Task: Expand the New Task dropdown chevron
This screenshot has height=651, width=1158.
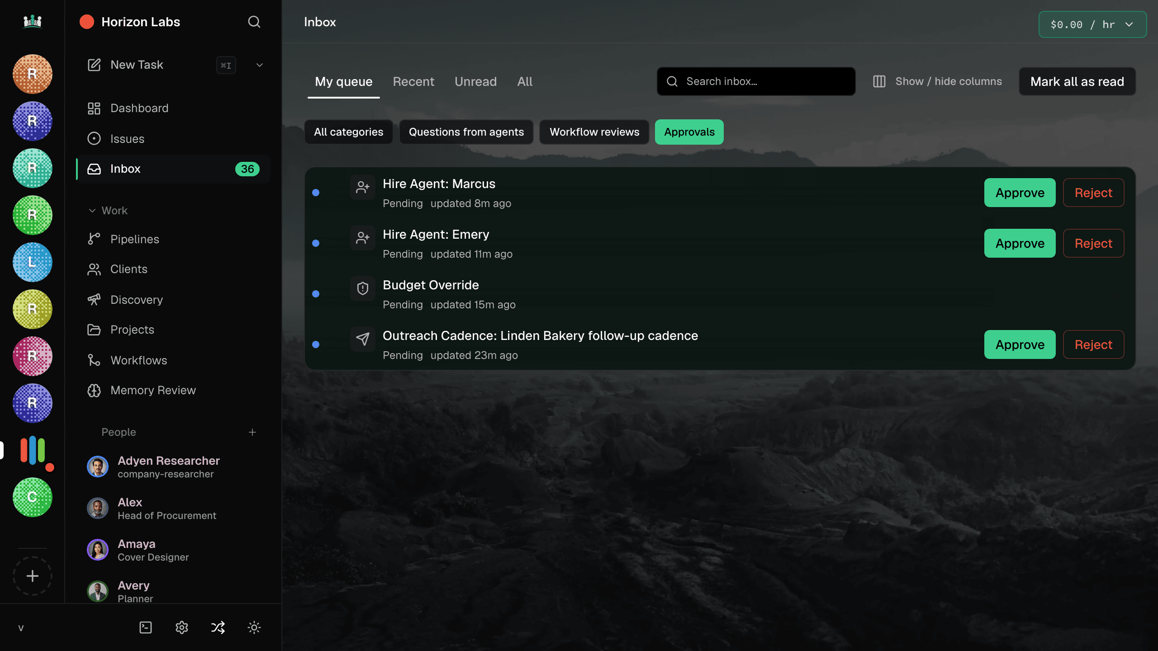Action: pos(260,65)
